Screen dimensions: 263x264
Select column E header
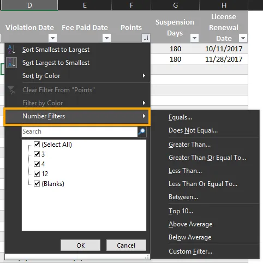[85, 5]
